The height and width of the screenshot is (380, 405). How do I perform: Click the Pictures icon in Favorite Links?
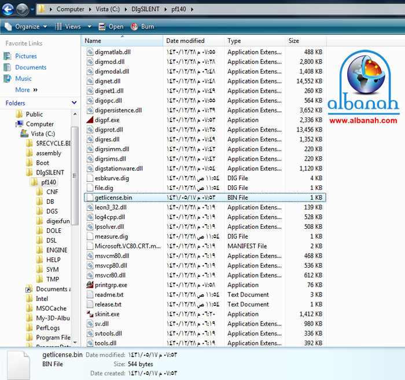coord(8,56)
